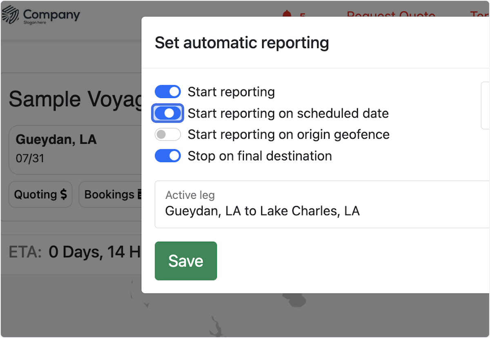Enable Start reporting on origin geofence
Viewport: 490px width, 338px height.
click(x=167, y=134)
